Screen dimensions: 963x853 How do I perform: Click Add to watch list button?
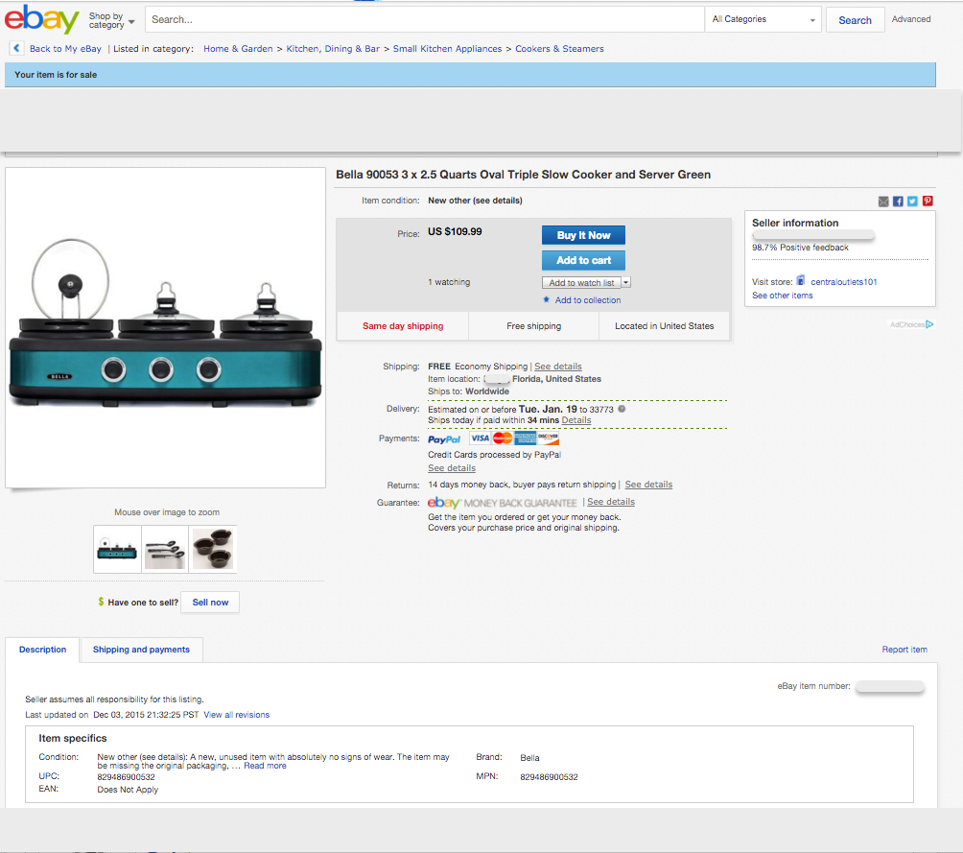(x=581, y=283)
